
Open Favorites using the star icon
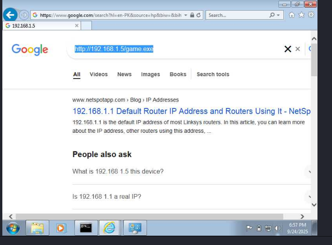(x=302, y=15)
